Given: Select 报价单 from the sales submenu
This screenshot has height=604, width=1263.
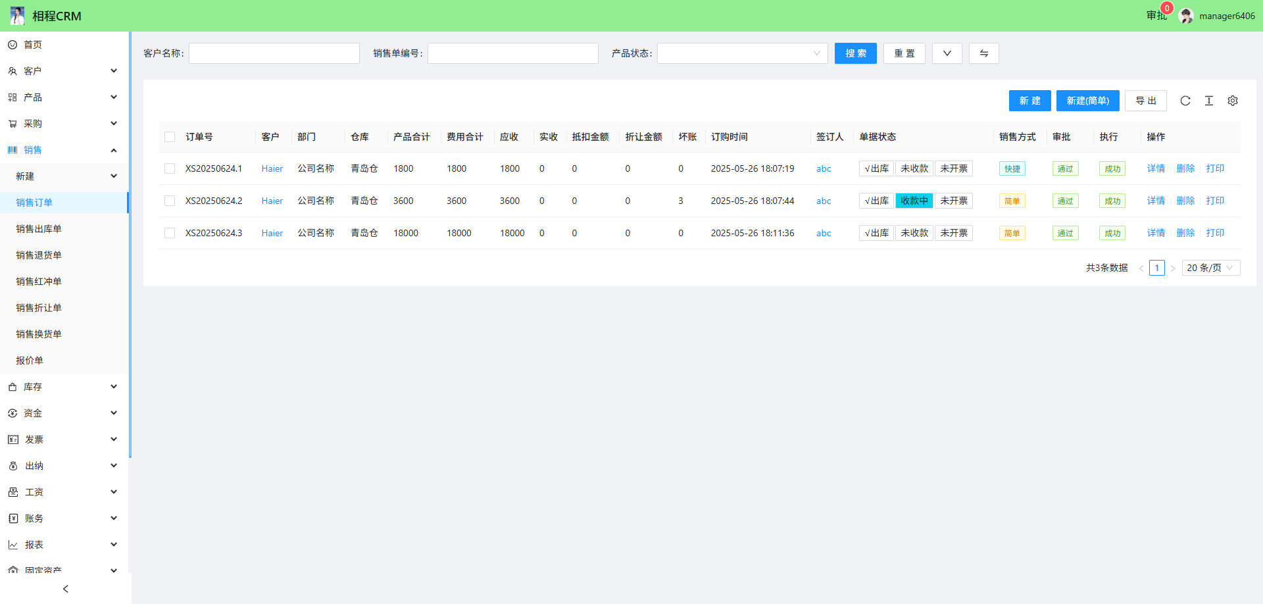Looking at the screenshot, I should coord(30,361).
